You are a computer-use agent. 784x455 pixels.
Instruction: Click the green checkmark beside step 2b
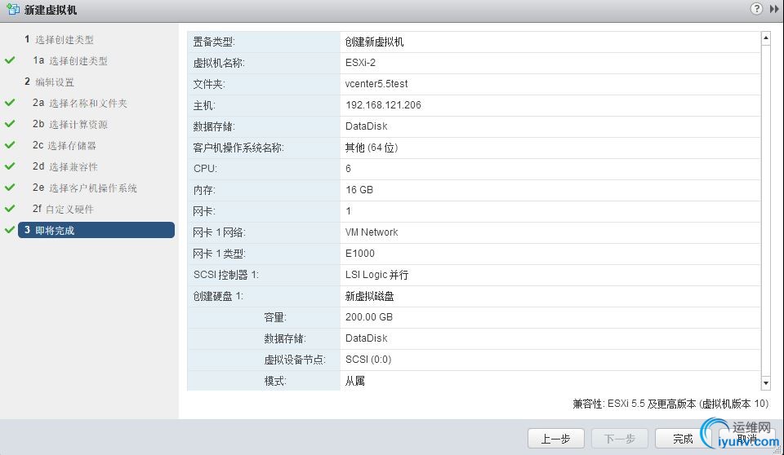pyautogui.click(x=10, y=123)
